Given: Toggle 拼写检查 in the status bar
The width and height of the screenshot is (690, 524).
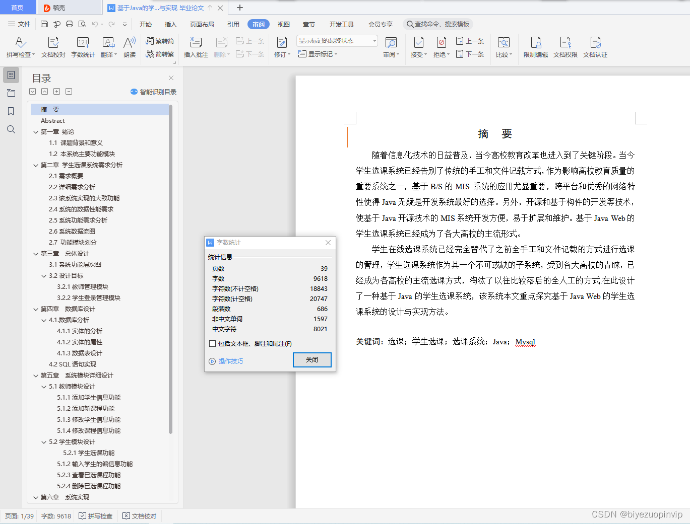Looking at the screenshot, I should click(x=96, y=516).
